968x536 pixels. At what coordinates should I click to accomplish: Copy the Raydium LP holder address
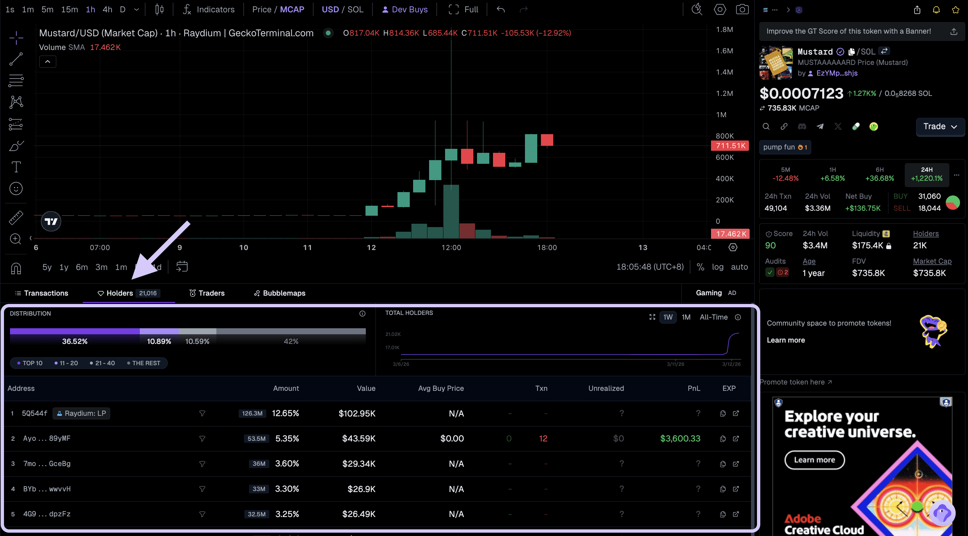tap(722, 413)
